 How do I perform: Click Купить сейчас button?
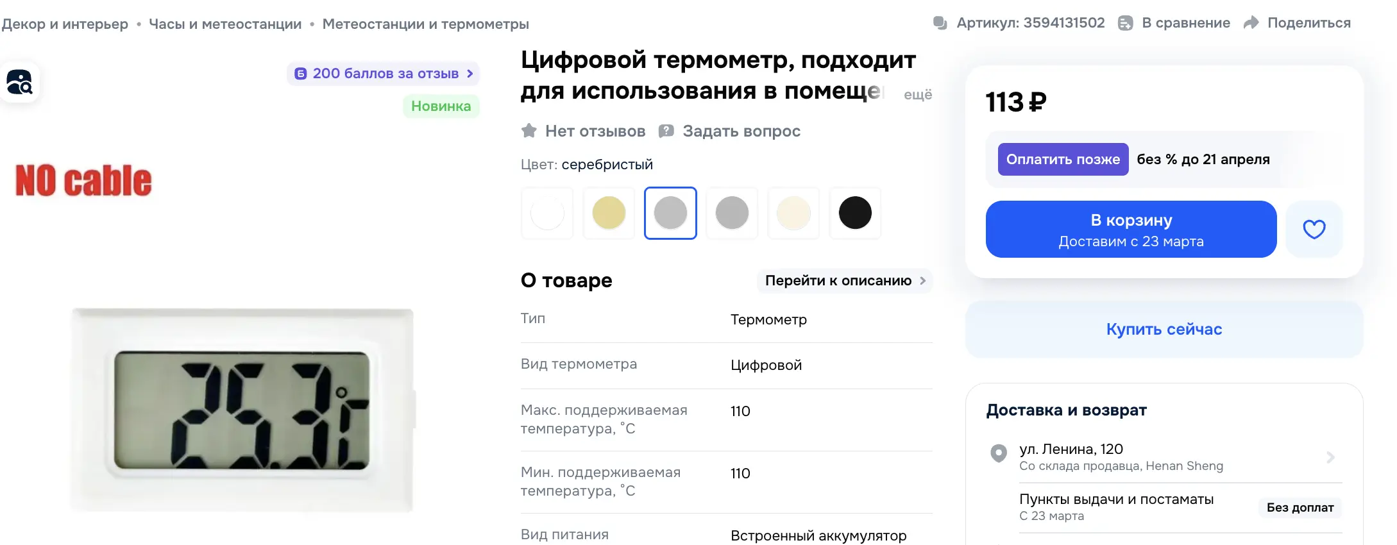click(1164, 329)
